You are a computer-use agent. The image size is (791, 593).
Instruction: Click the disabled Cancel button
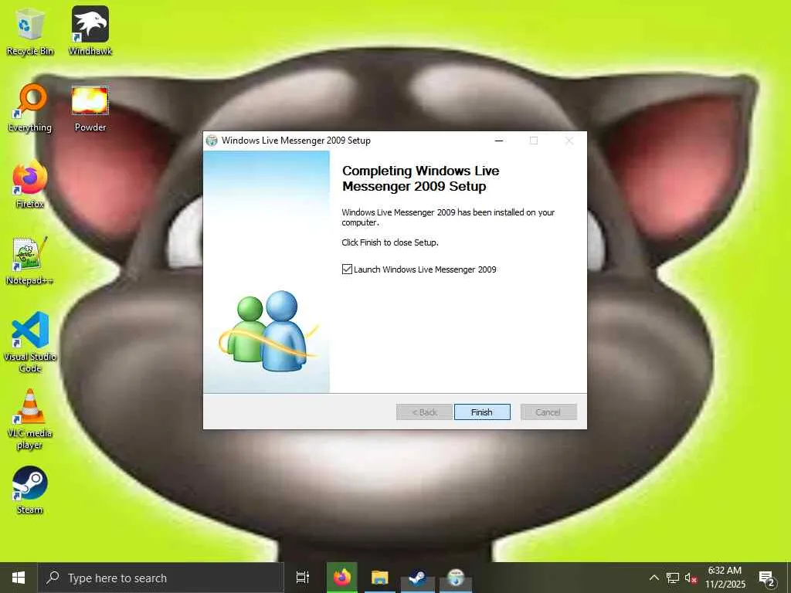point(548,412)
